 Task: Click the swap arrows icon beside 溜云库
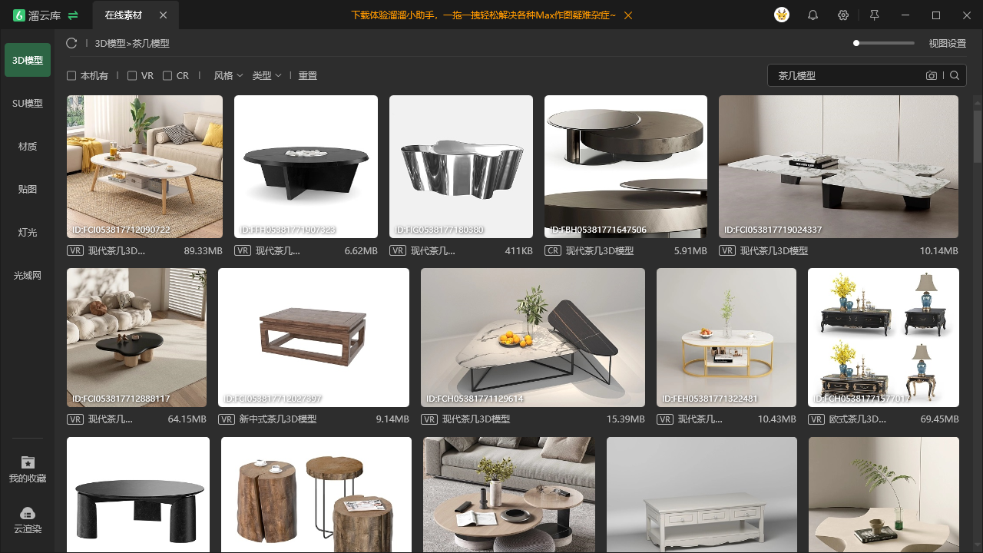[x=73, y=15]
